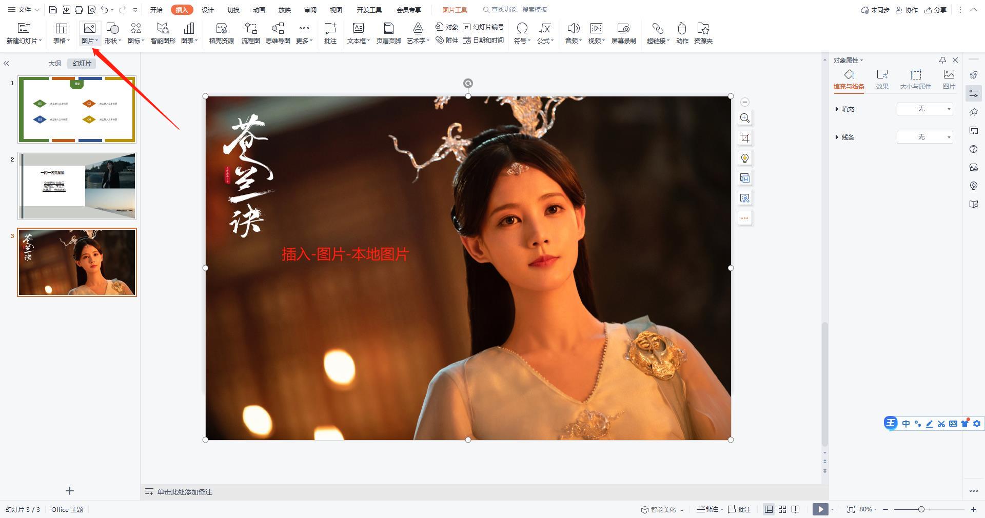Image resolution: width=985 pixels, height=518 pixels.
Task: Open the 形状 shapes tool
Action: point(112,33)
